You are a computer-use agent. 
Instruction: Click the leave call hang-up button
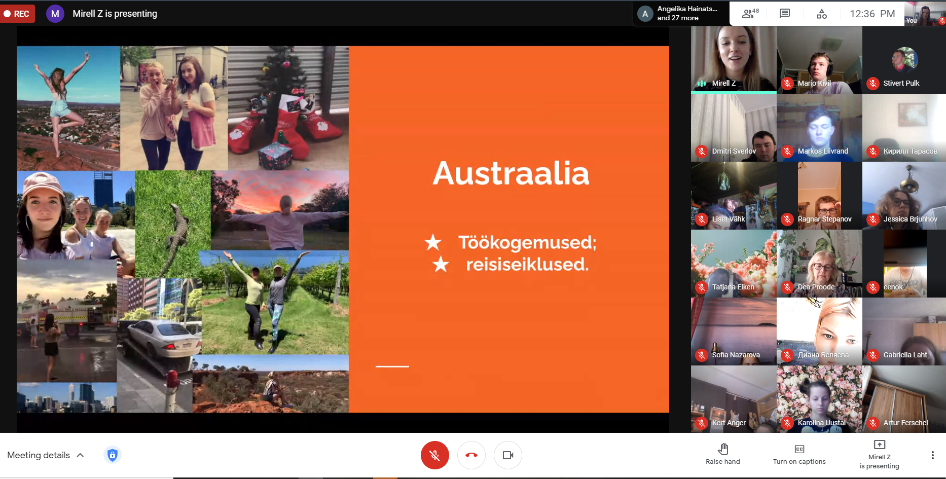tap(471, 455)
